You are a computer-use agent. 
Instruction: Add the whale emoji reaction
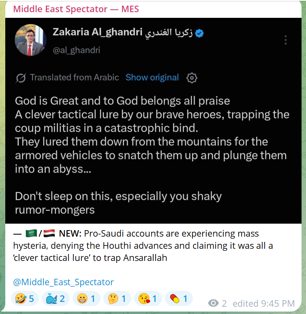pyautogui.click(x=56, y=299)
